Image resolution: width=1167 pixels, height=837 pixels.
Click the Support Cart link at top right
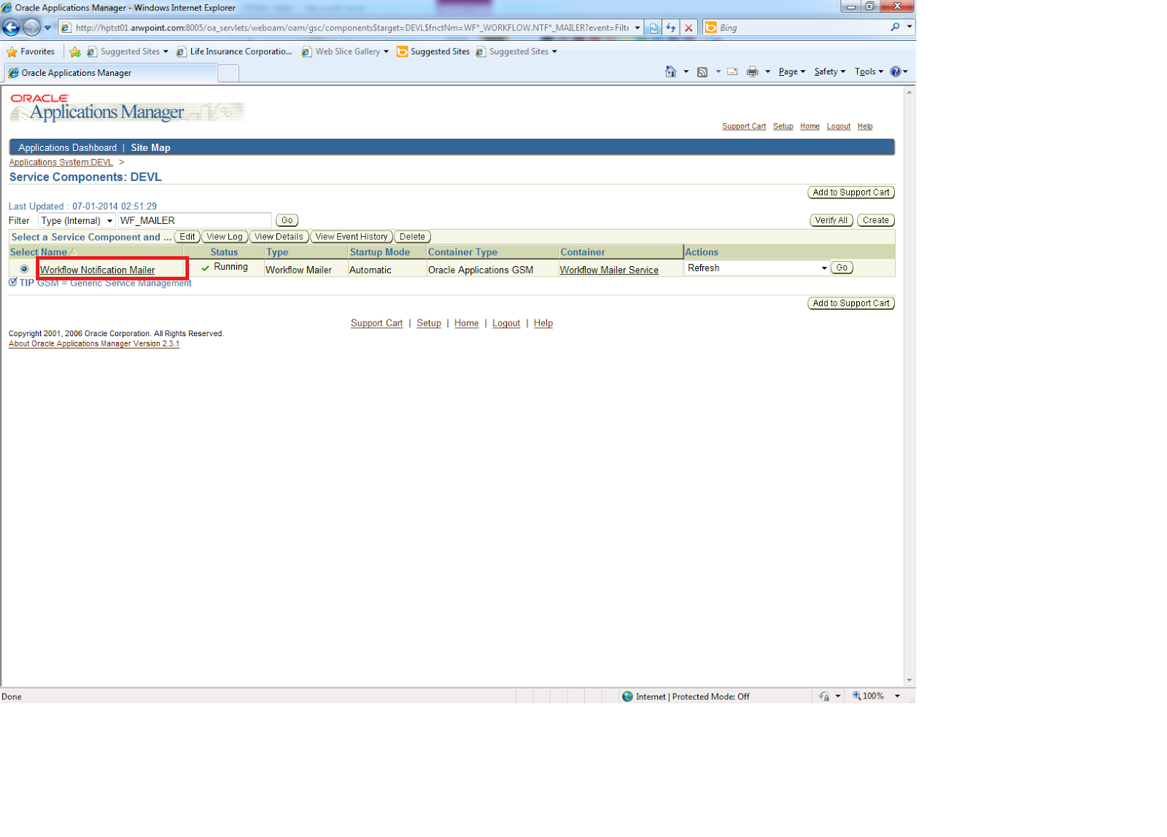[x=744, y=127]
